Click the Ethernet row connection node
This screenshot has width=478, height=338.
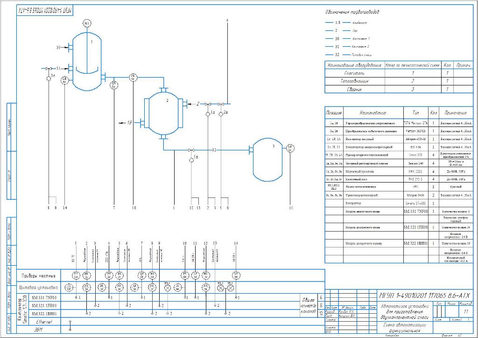click(70, 322)
